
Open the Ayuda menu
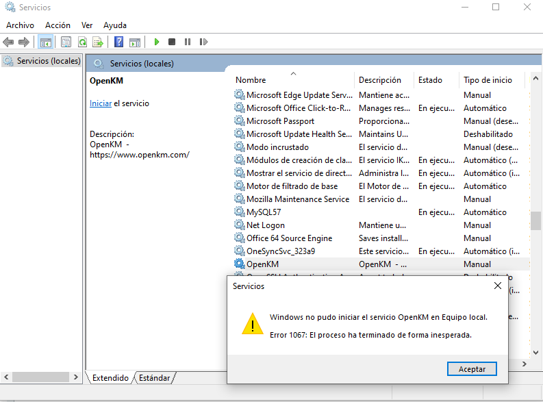coord(115,25)
